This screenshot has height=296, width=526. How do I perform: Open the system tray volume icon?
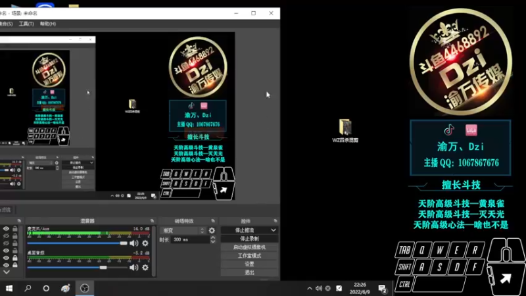[319, 288]
